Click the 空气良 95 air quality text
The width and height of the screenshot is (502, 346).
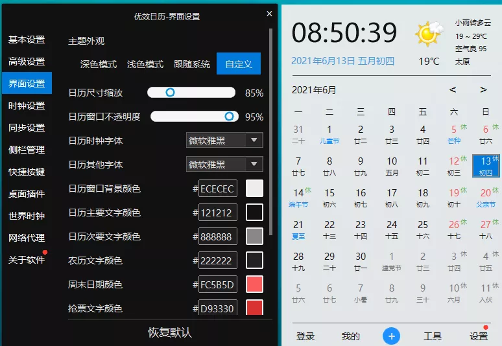(471, 49)
